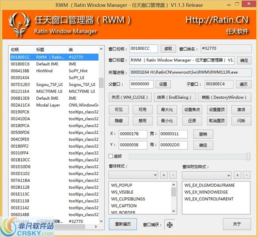Click the minus button next to 窗体样式 dropdown

pyautogui.click(x=173, y=175)
